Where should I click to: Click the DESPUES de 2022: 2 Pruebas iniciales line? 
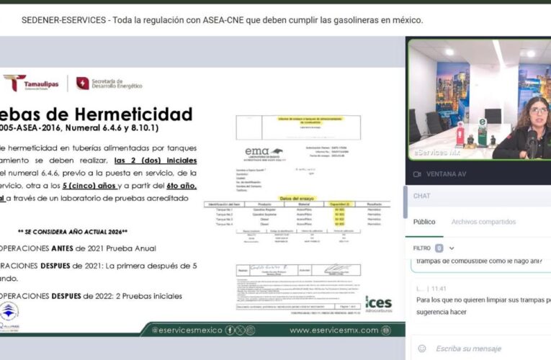(91, 297)
